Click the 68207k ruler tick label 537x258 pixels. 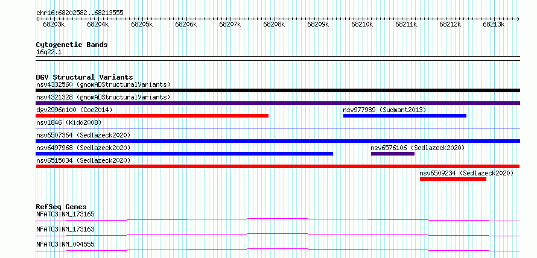[230, 25]
